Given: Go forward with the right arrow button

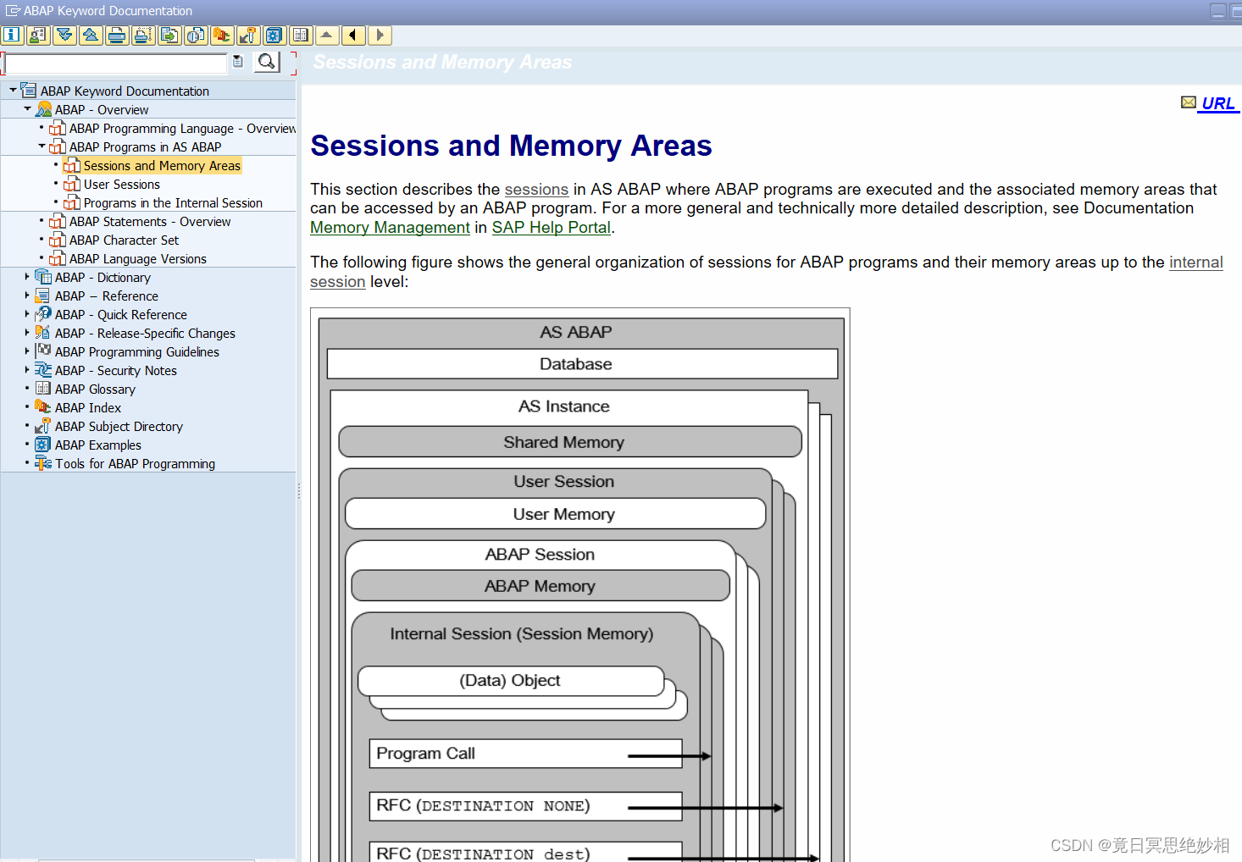Looking at the screenshot, I should 380,35.
